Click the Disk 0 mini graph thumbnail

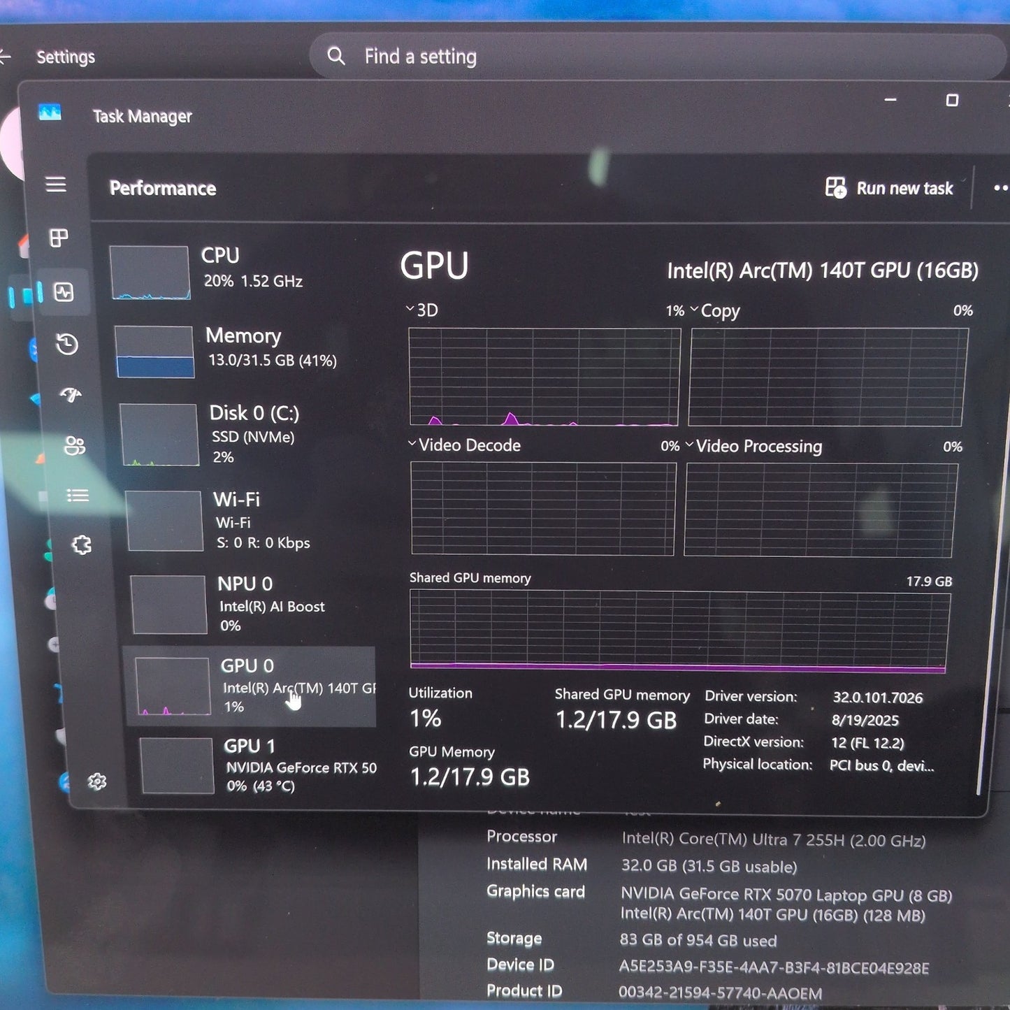pyautogui.click(x=159, y=435)
